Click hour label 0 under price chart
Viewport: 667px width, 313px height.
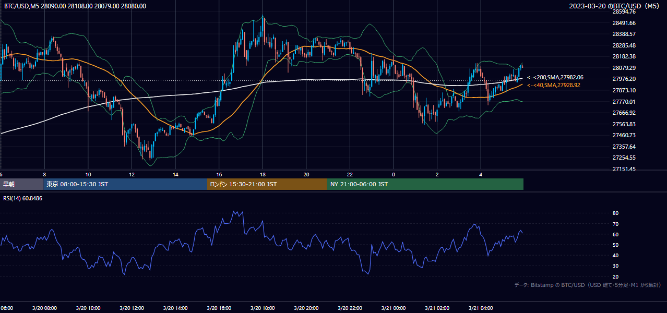394,175
